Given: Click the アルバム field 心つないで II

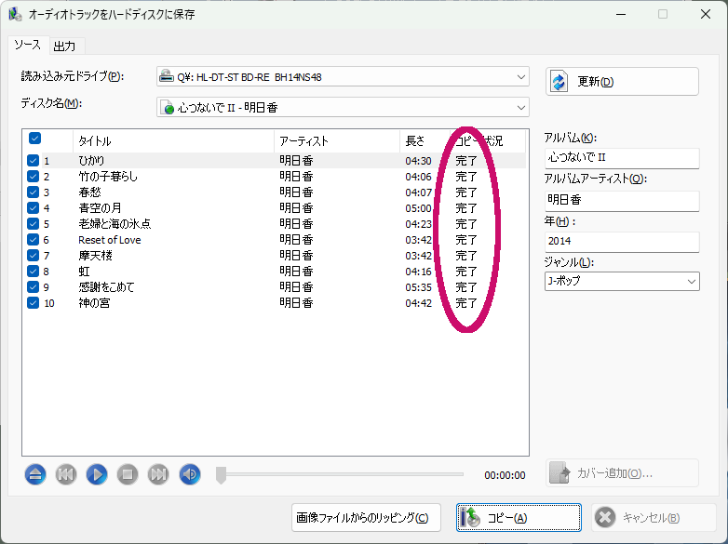Looking at the screenshot, I should (x=622, y=158).
